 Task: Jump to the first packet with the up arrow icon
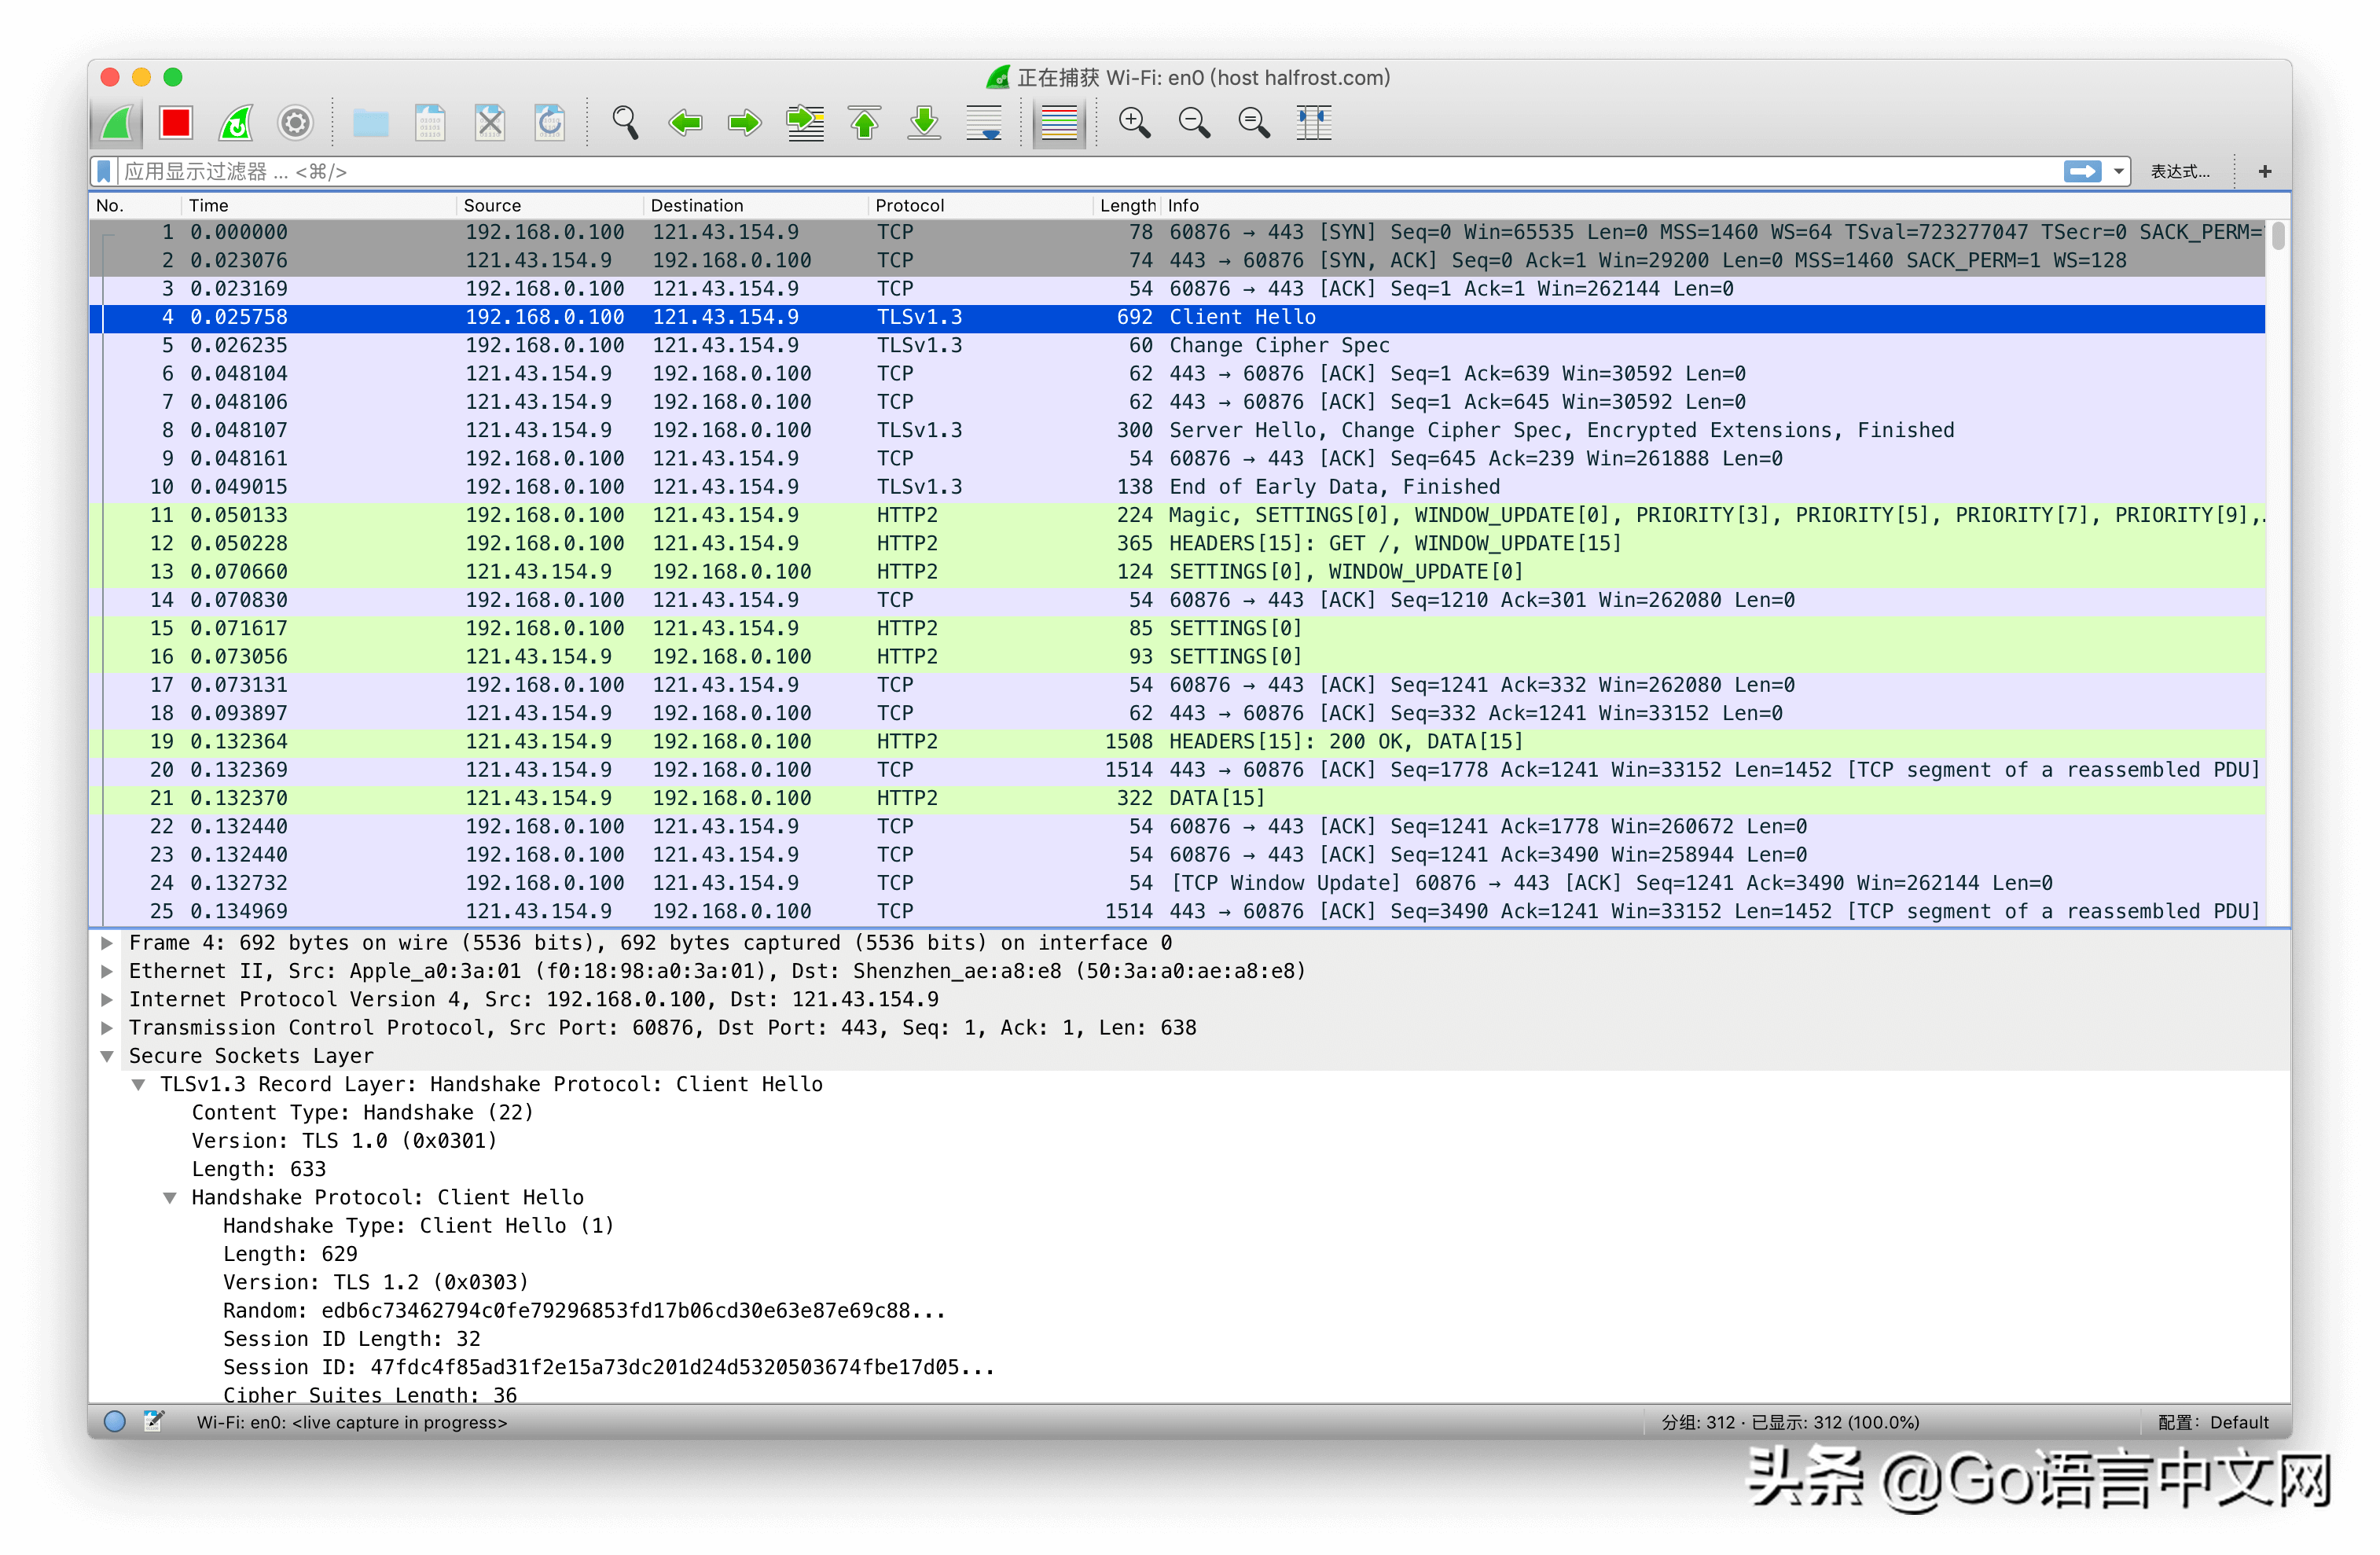pos(865,123)
